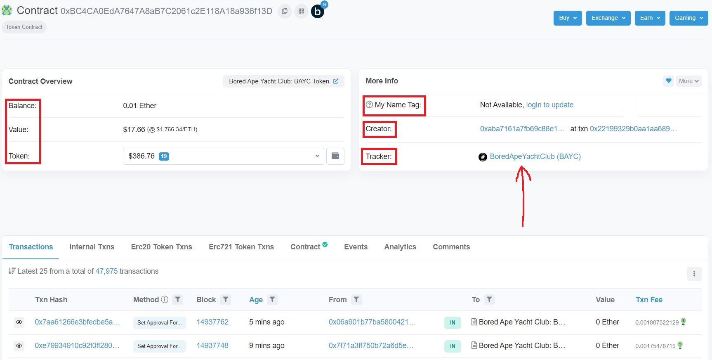The width and height of the screenshot is (712, 360).
Task: Click the filter icon beside From column
Action: pos(356,300)
